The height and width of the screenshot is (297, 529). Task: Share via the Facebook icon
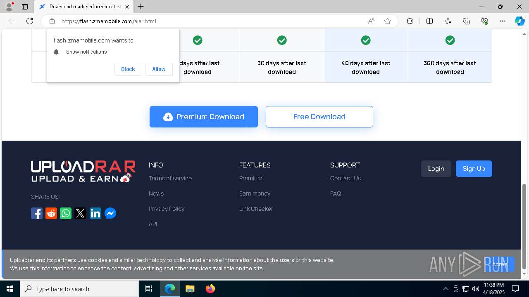point(37,213)
